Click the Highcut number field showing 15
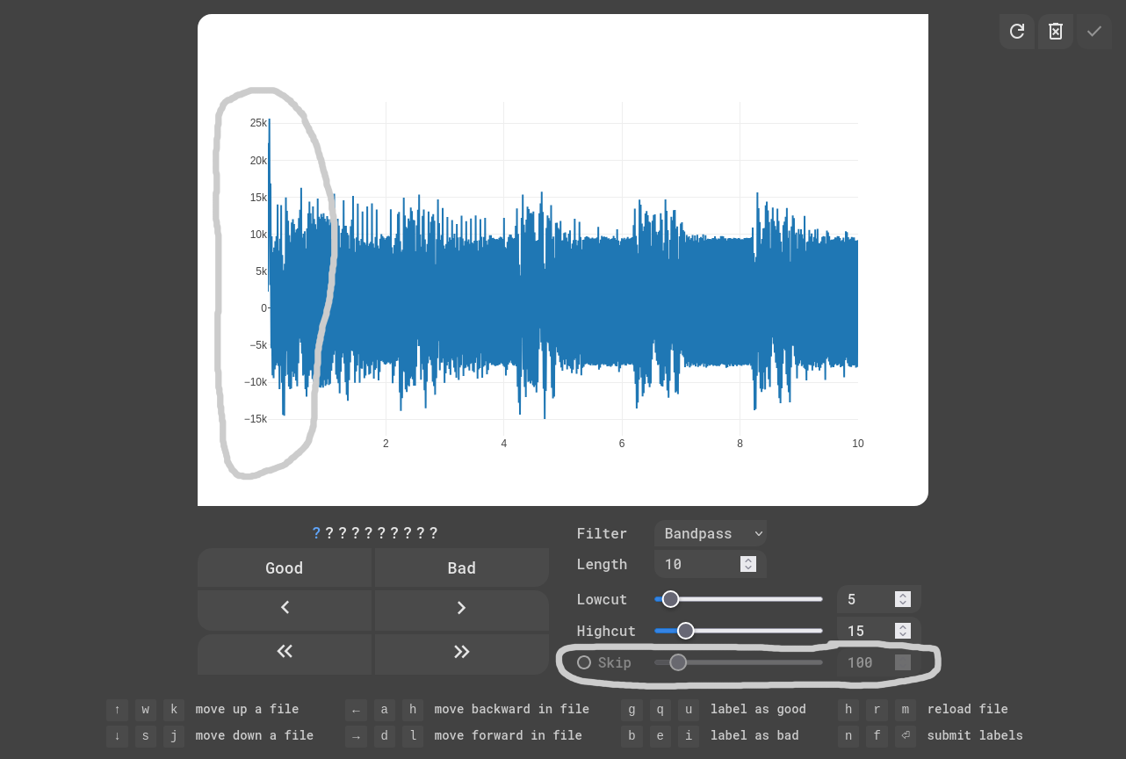 click(x=865, y=631)
